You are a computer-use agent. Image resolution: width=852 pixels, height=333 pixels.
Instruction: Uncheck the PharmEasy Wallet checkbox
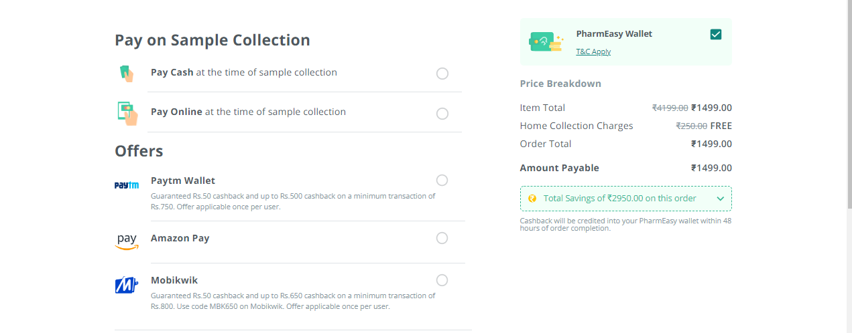(x=716, y=34)
